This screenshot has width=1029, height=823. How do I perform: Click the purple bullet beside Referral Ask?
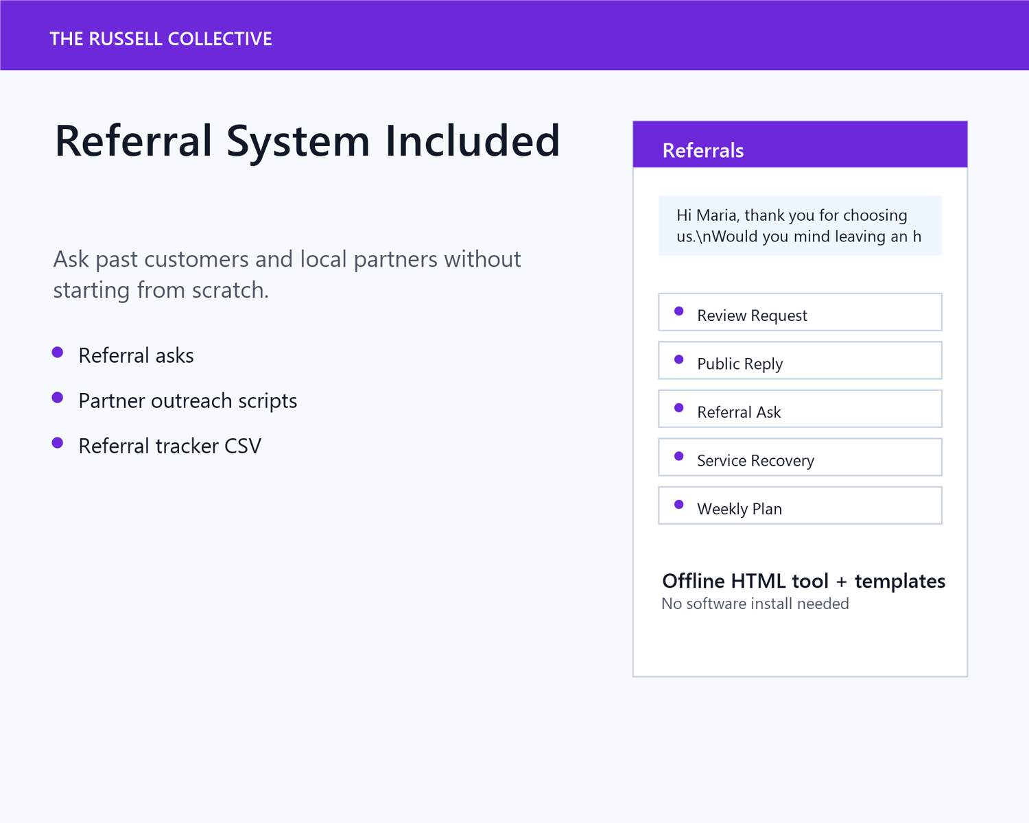click(x=679, y=408)
